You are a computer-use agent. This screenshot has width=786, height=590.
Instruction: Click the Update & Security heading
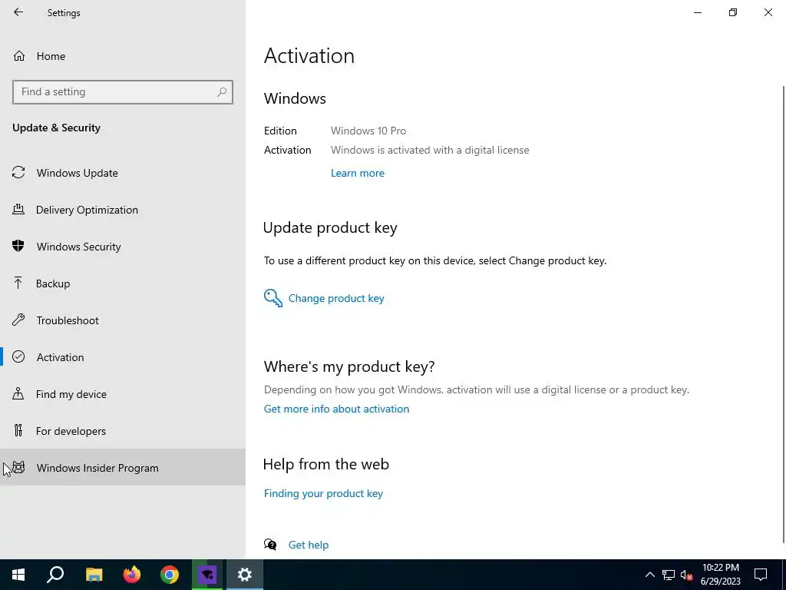(x=56, y=128)
